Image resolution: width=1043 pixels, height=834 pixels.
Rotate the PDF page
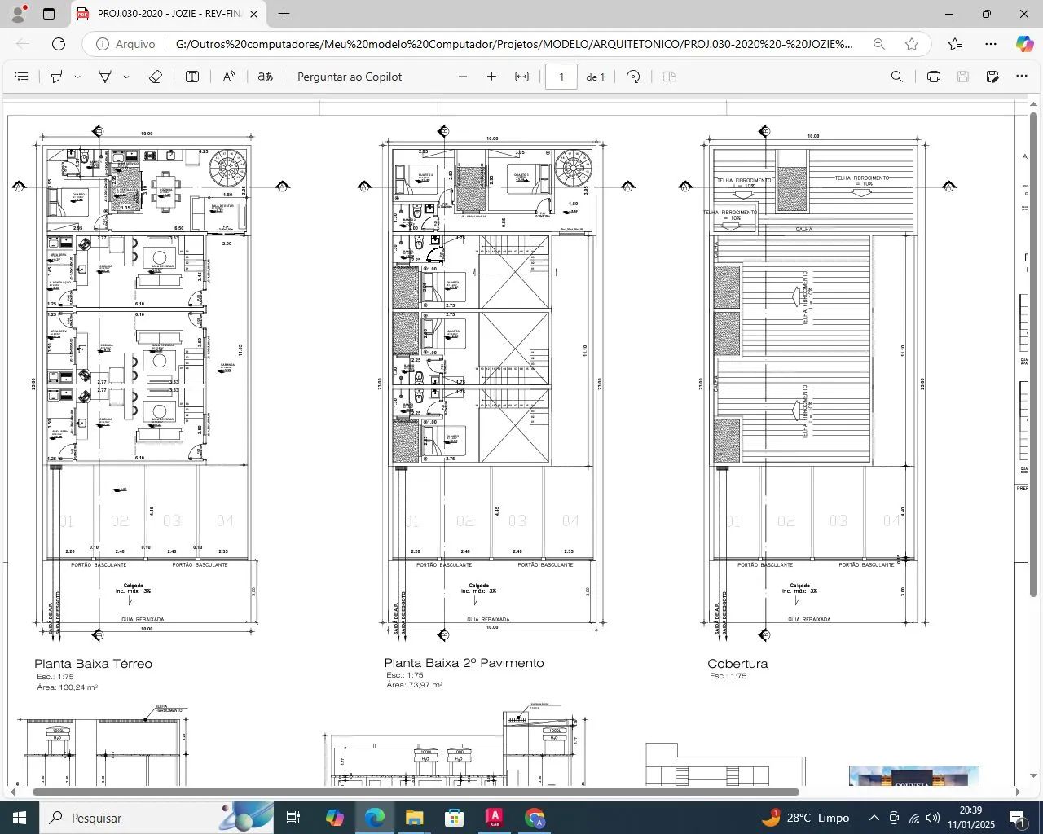tap(633, 77)
